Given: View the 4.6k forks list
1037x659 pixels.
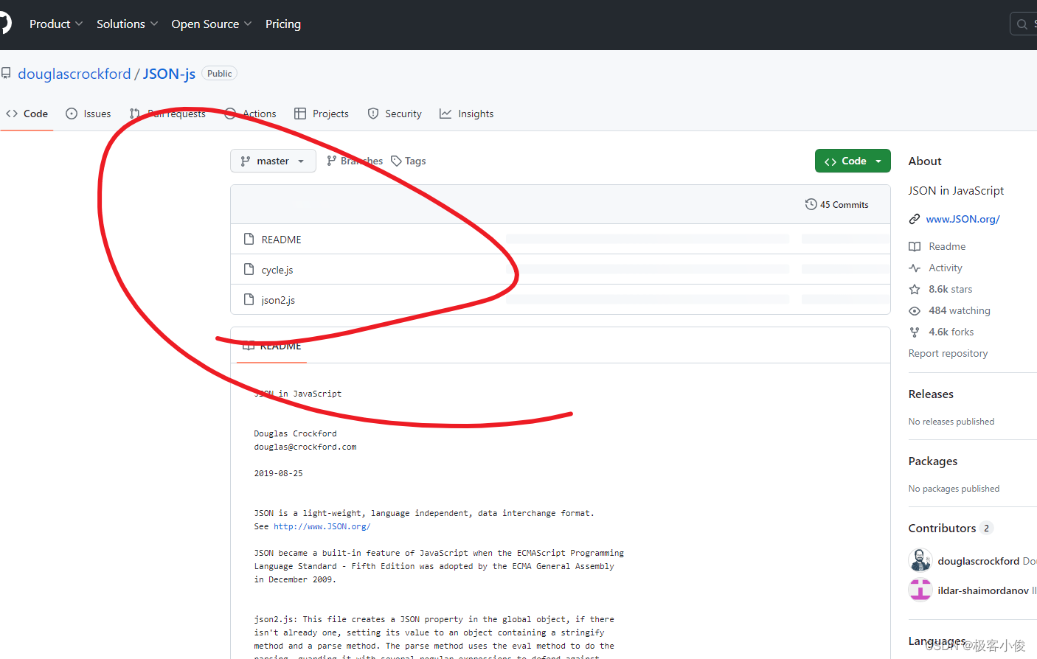Looking at the screenshot, I should [951, 332].
